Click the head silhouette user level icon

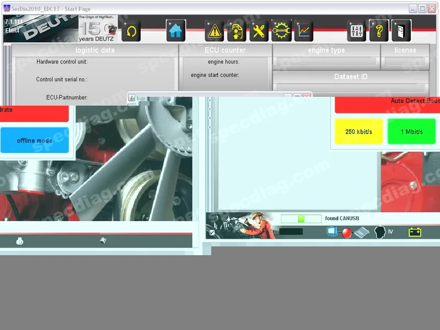[x=380, y=232]
